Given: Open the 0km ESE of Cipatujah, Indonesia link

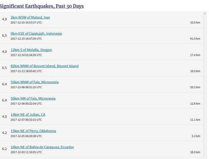Looking at the screenshot, I should pos(36,33).
